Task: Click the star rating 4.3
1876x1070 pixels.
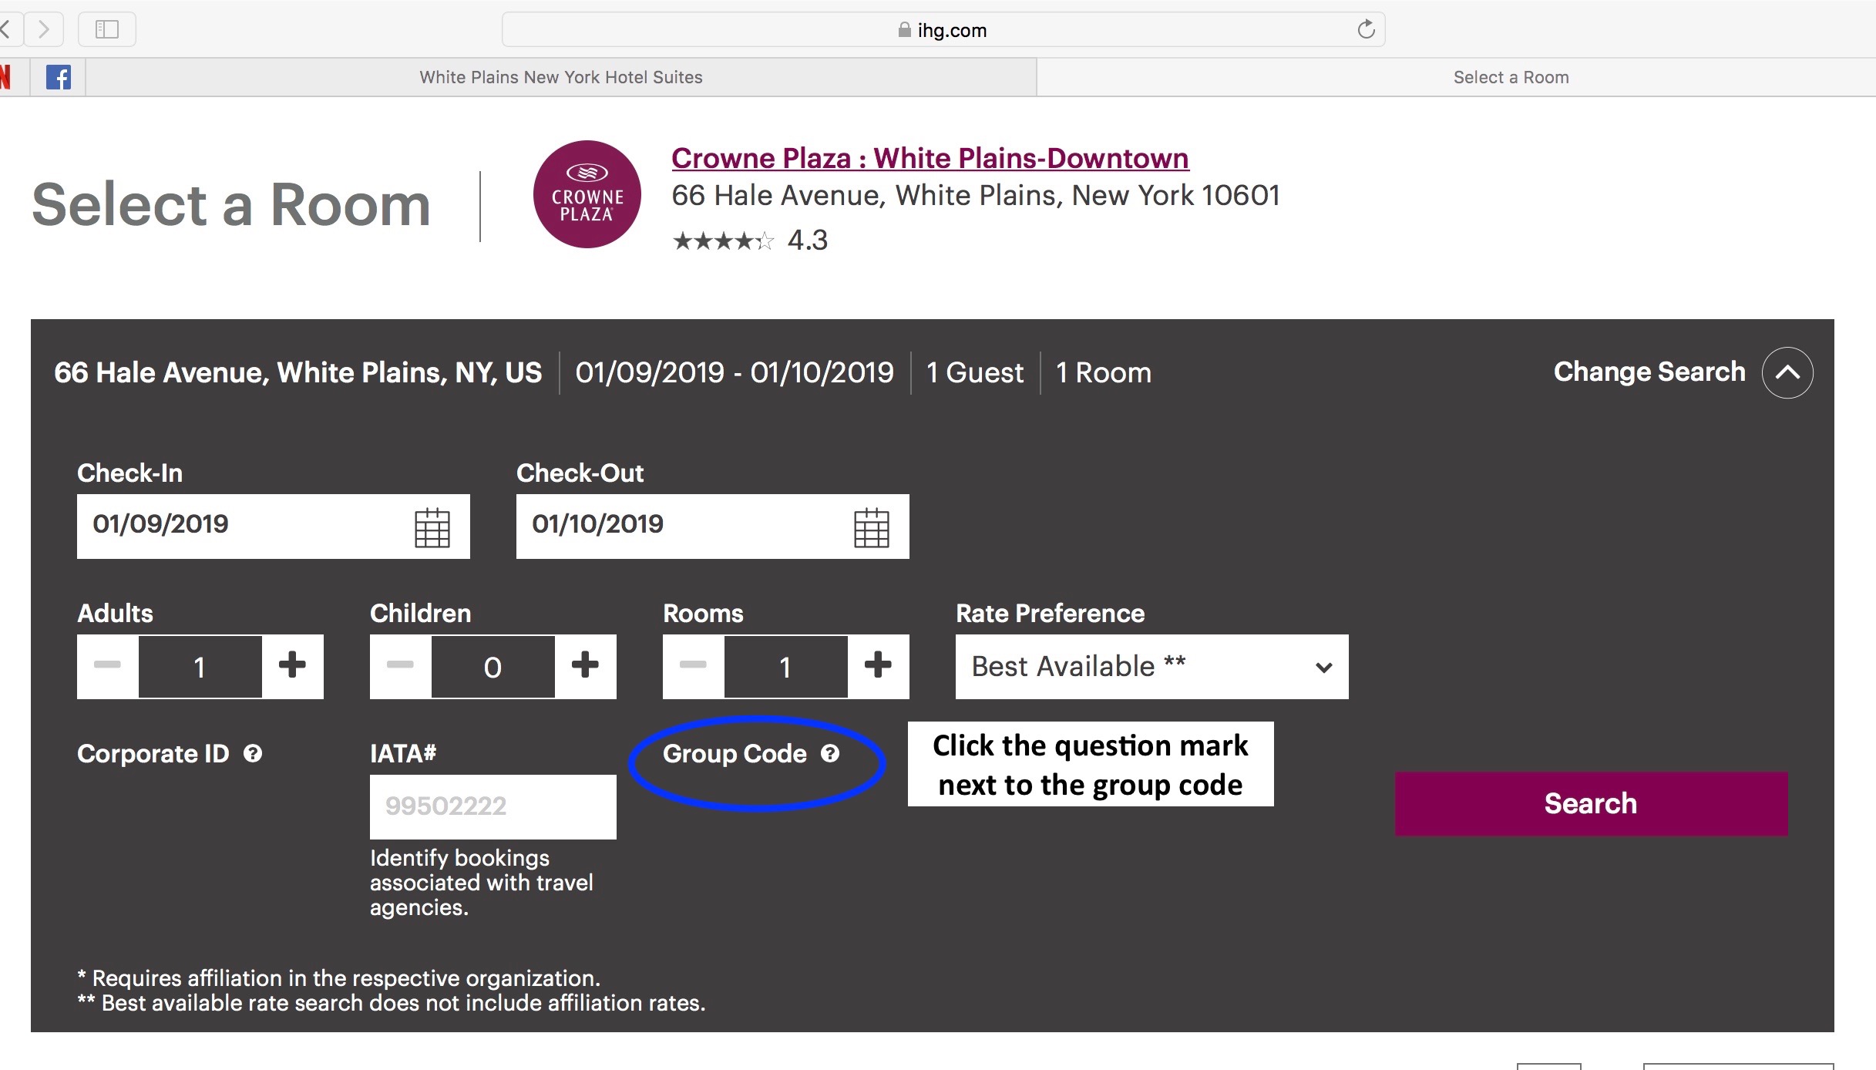Action: tap(750, 241)
